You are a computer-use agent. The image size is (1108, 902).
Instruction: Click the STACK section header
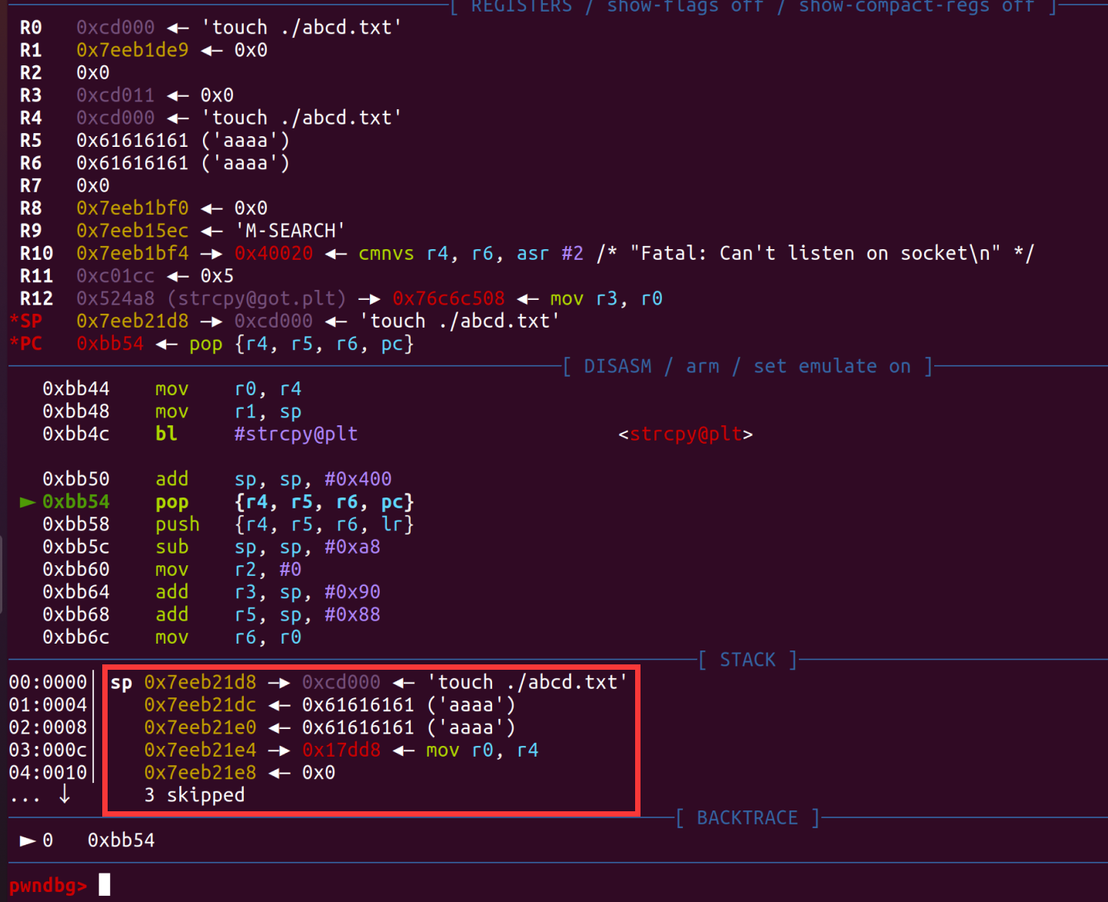747,660
